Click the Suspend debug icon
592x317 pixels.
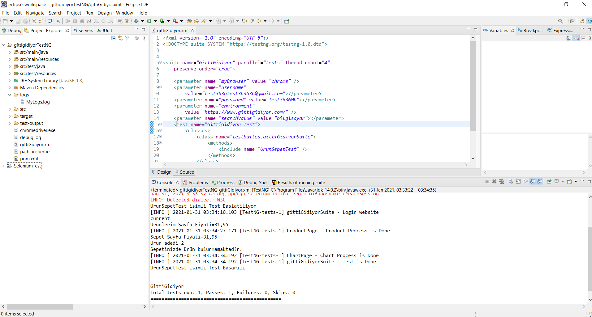point(75,21)
